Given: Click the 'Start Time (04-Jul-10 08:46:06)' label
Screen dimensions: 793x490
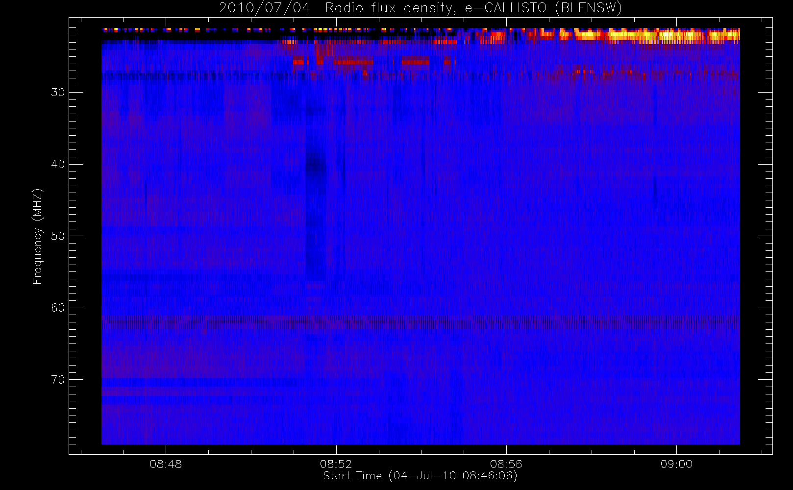Looking at the screenshot, I should tap(421, 476).
